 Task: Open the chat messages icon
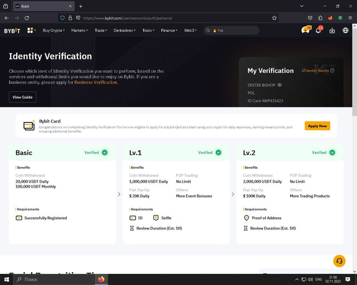(x=306, y=30)
